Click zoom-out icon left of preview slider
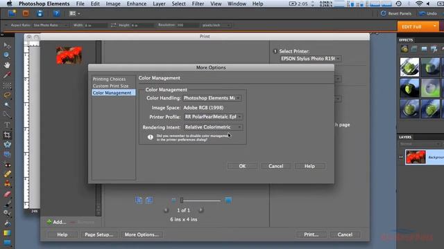The image size is (444, 249). pos(173,201)
